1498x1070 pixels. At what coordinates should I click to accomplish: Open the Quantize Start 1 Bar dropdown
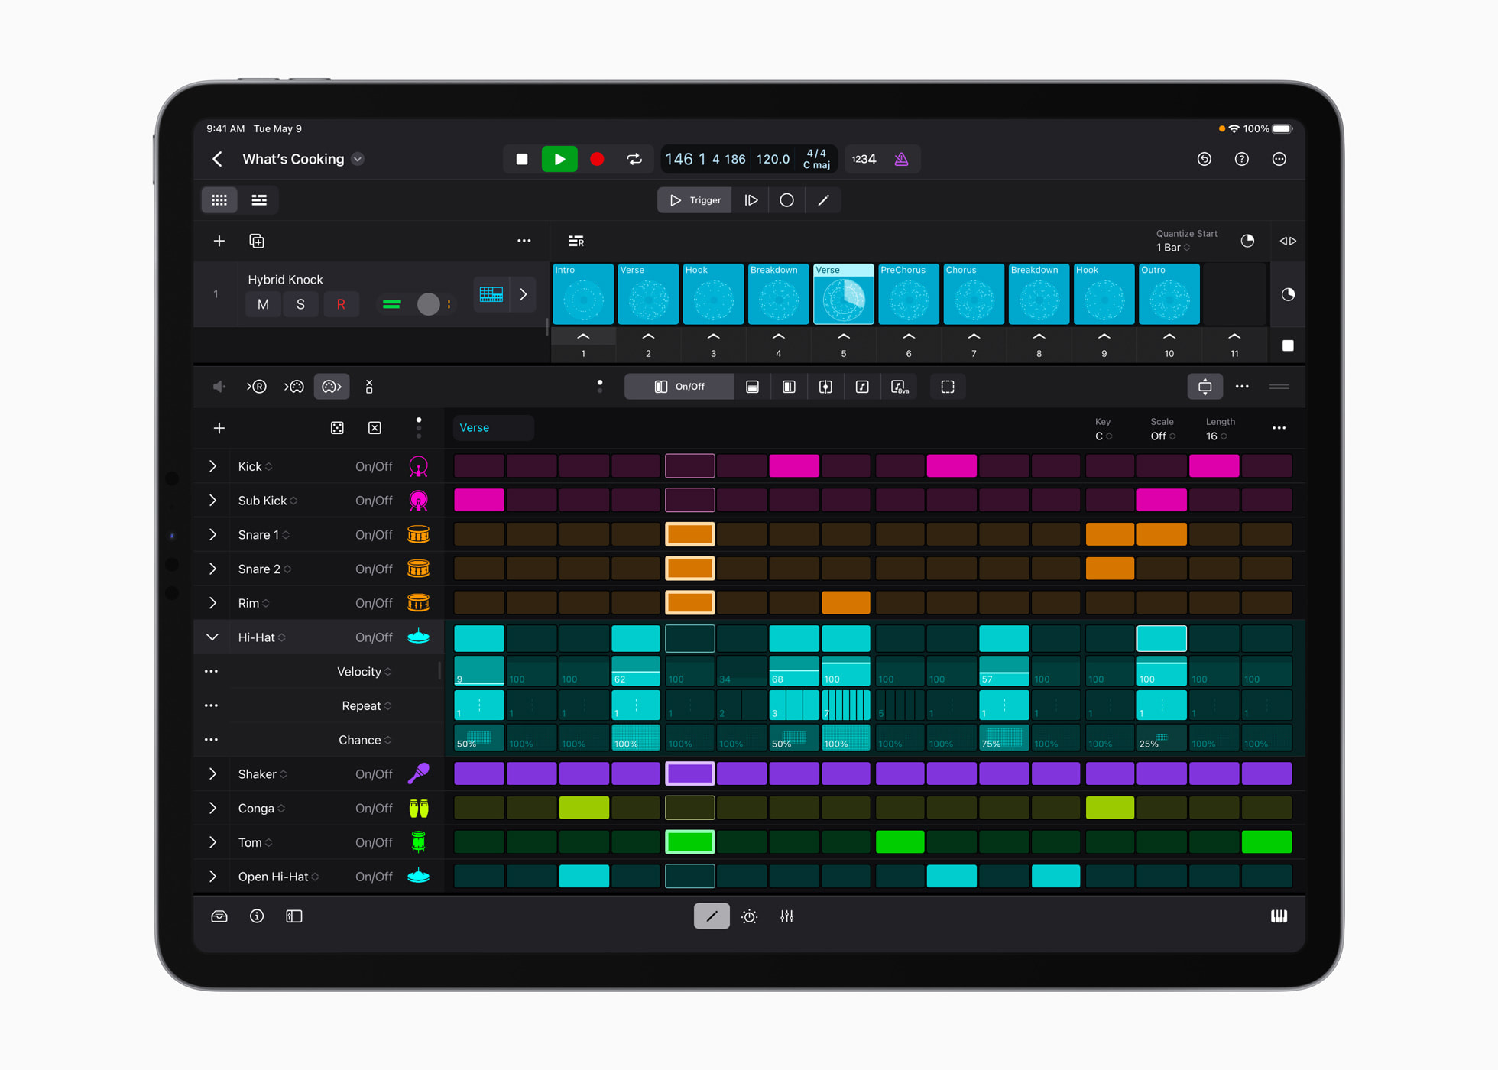(1170, 247)
